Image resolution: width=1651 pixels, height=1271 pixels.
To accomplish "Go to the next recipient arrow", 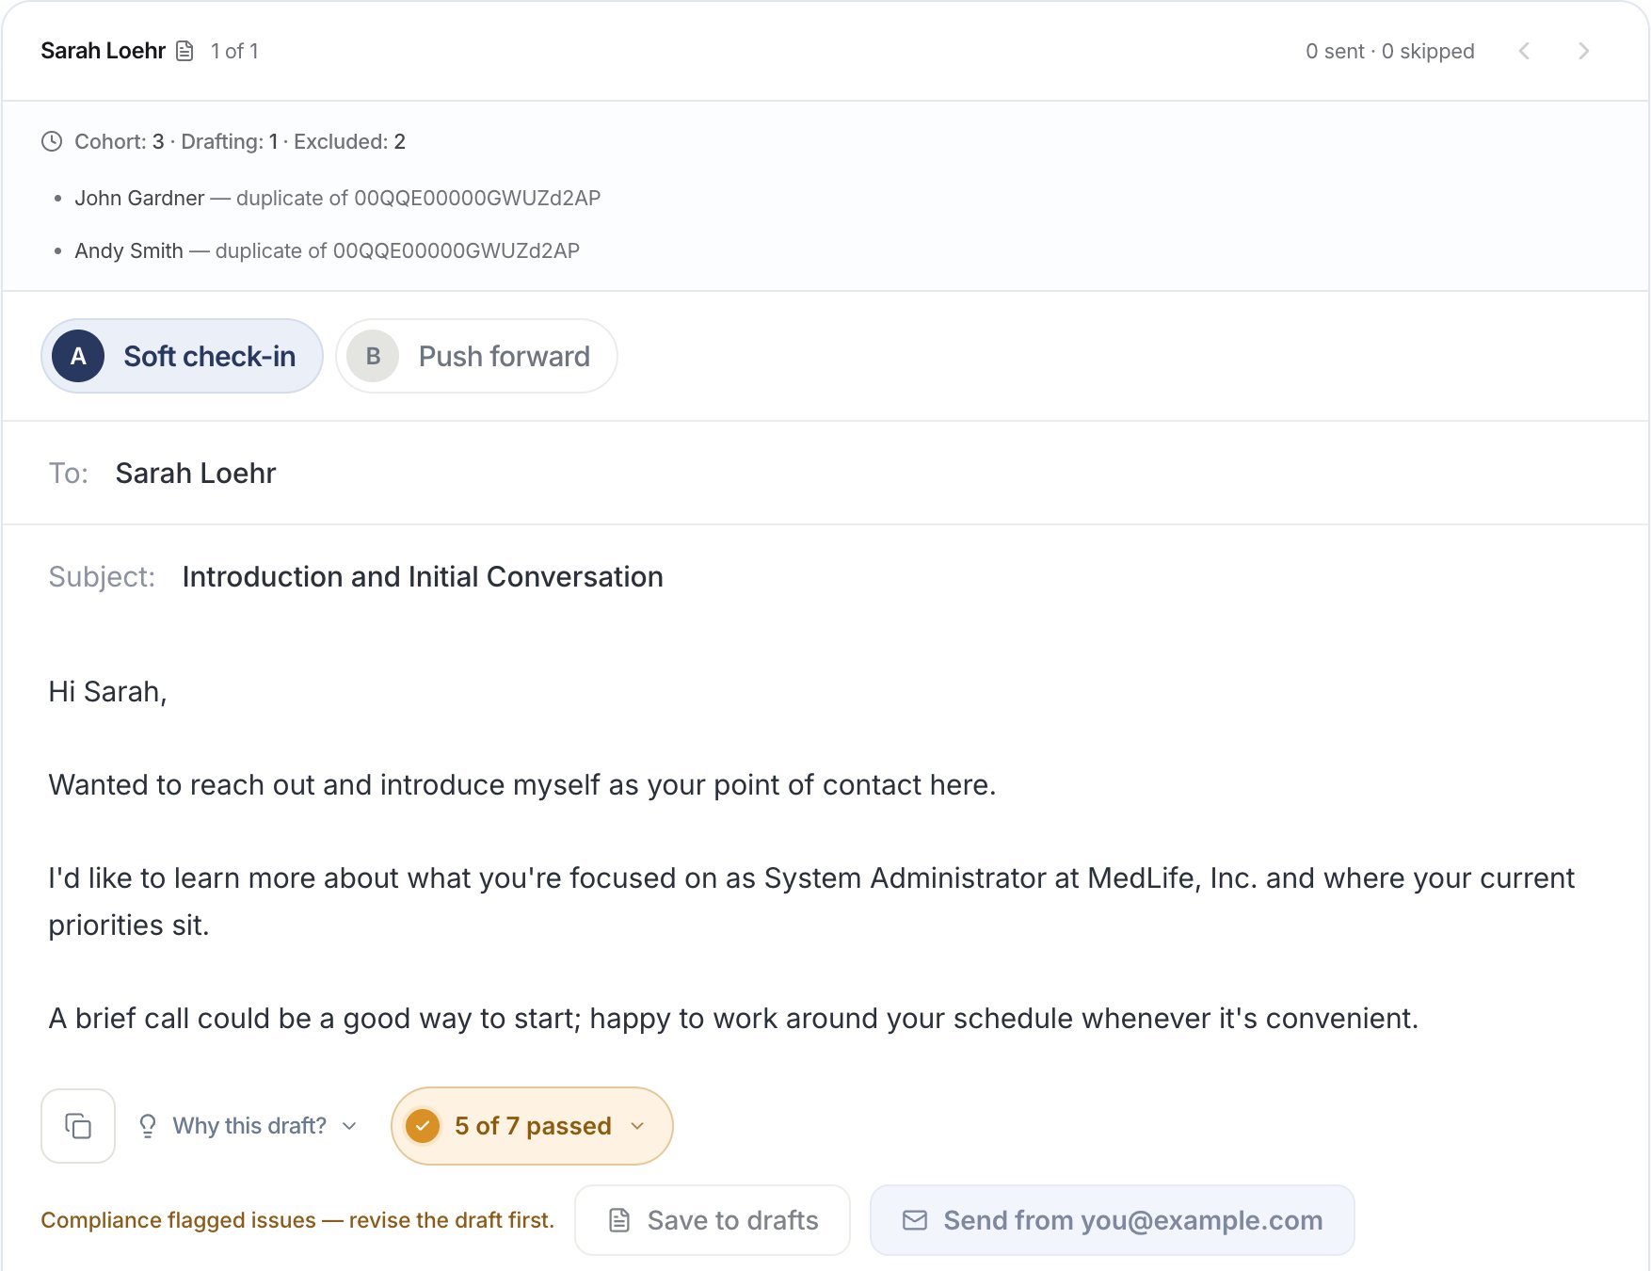I will pyautogui.click(x=1583, y=51).
